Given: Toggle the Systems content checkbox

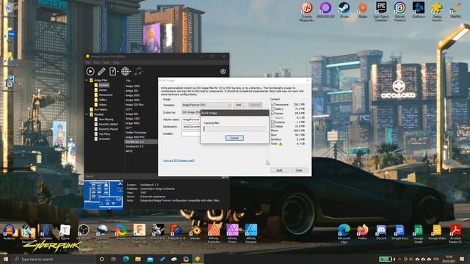Looking at the screenshot, I should pyautogui.click(x=272, y=122).
